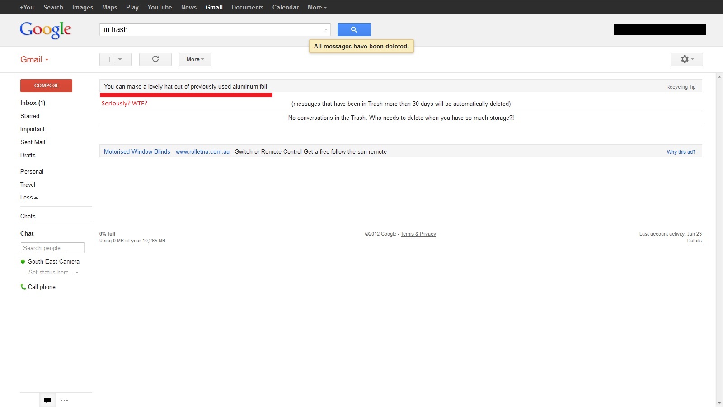
Task: Click the three-dots icon beside chat bubble
Action: coord(65,400)
